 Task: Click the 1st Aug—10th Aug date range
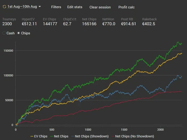point(22,7)
